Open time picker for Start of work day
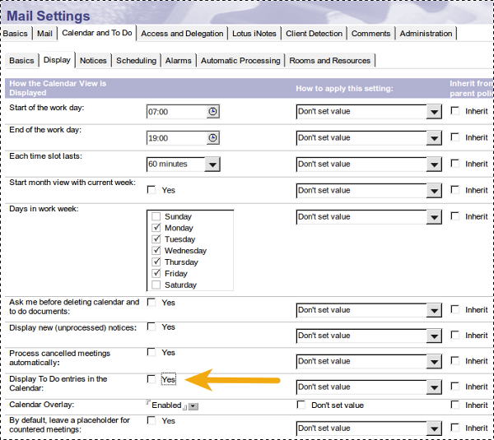 pos(212,111)
